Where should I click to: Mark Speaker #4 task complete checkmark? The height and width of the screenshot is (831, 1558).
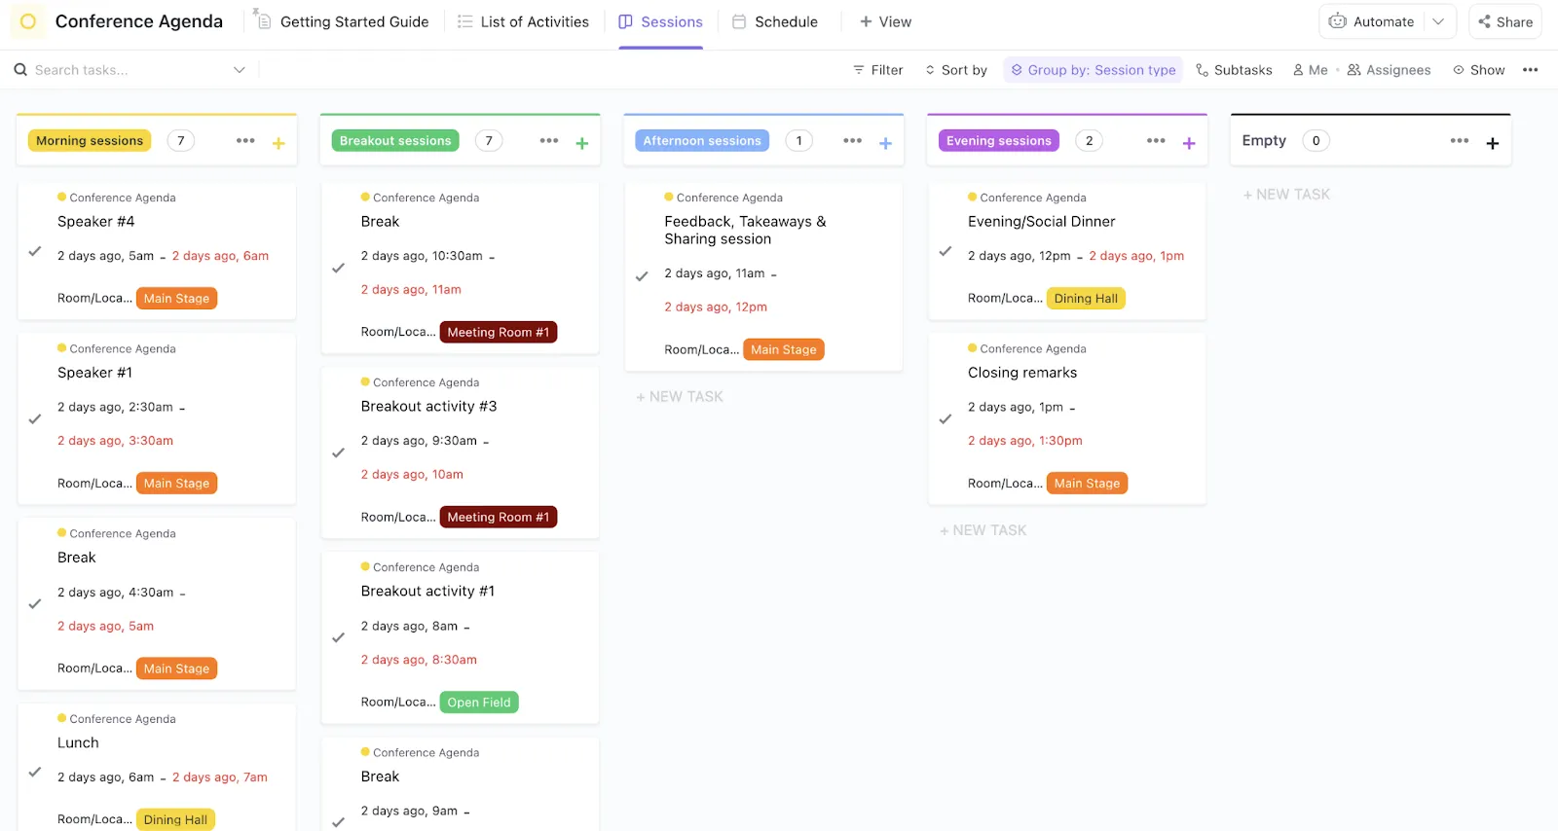[35, 251]
